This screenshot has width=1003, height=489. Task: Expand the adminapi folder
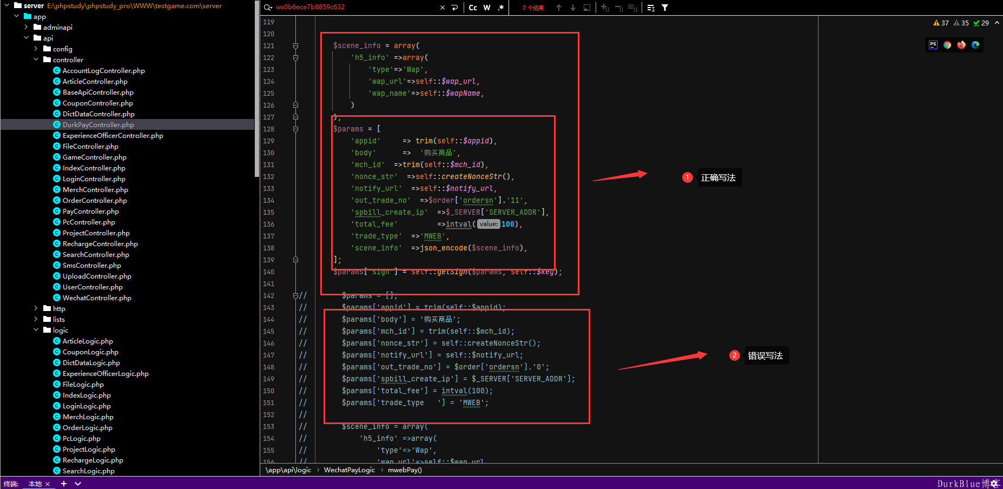pos(27,27)
